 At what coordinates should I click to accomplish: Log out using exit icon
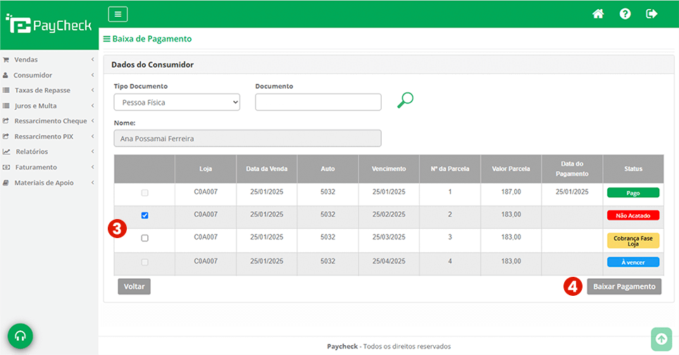point(652,14)
